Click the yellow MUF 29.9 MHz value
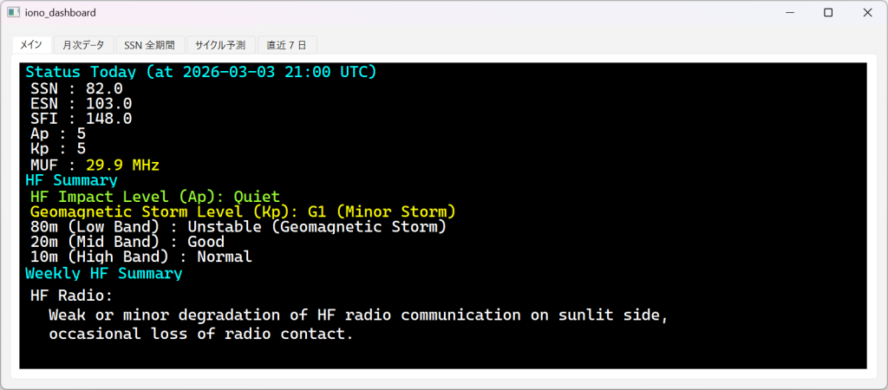Image resolution: width=888 pixels, height=390 pixels. pos(122,165)
